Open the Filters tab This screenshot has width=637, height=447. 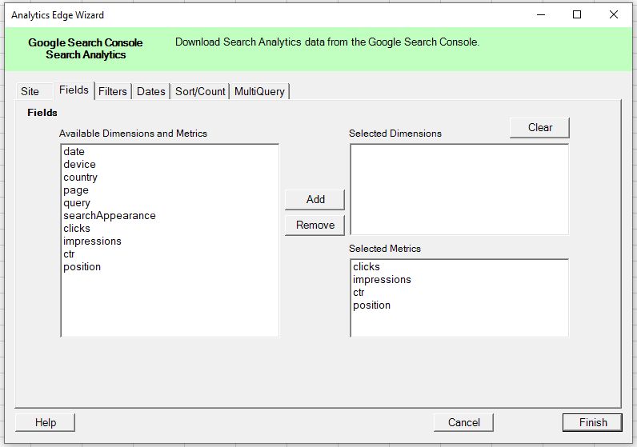(113, 91)
